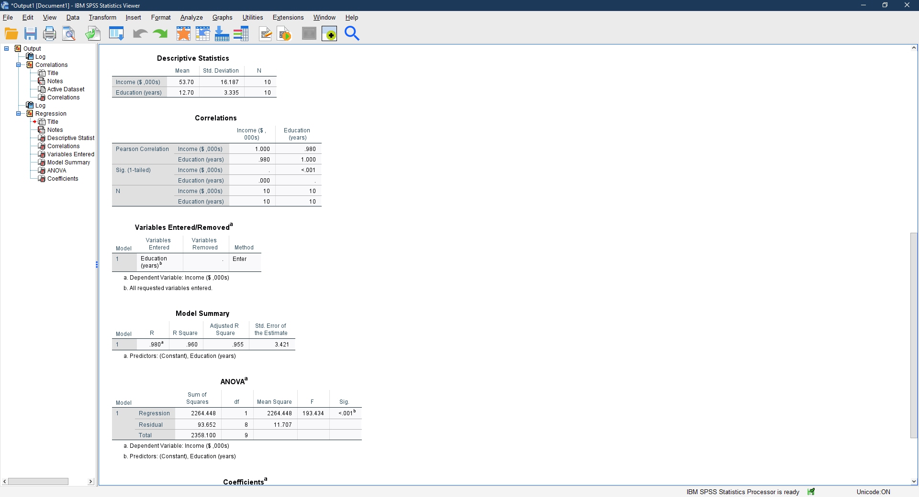Click the Residual sum of squares 93.652
This screenshot has width=919, height=497.
(x=207, y=425)
